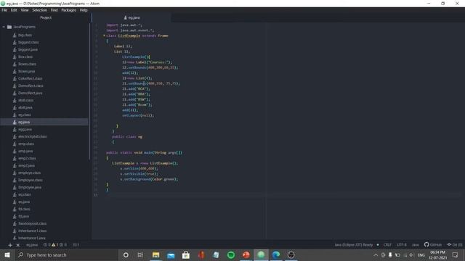Open the File menu

(4, 10)
